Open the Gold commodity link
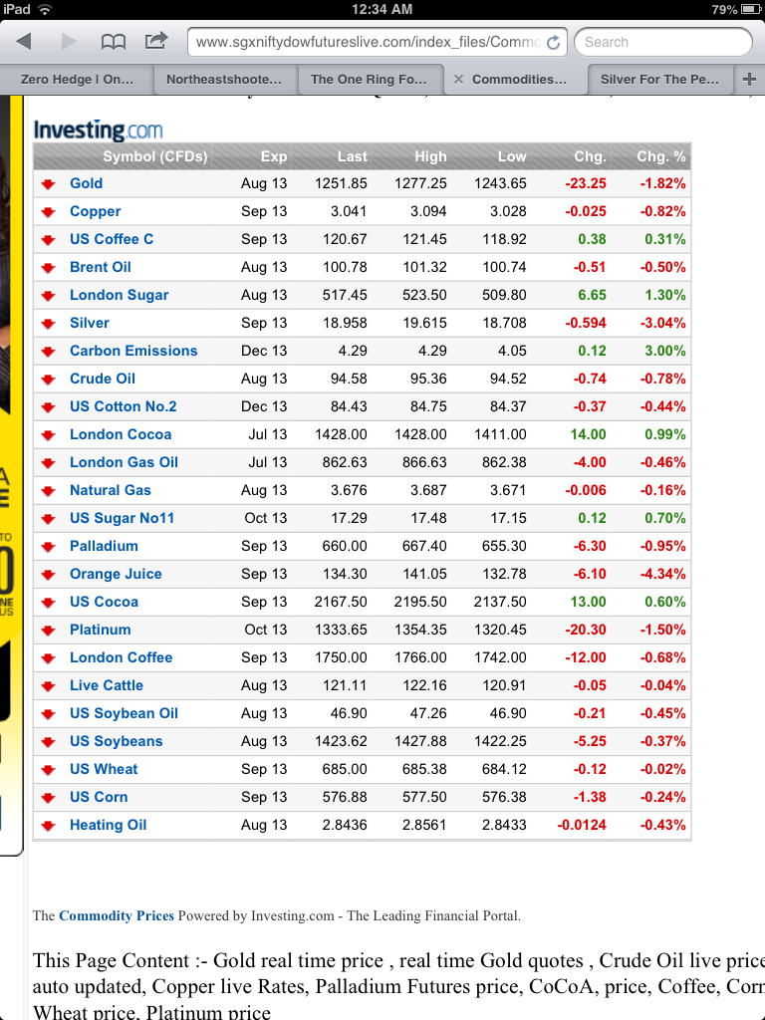 [x=86, y=183]
